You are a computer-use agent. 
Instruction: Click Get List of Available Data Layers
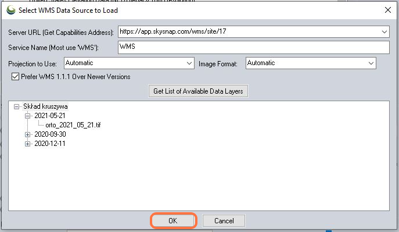coord(198,91)
